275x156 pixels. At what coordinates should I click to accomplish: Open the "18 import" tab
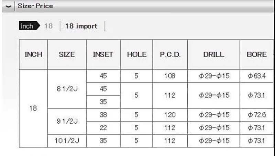[x=81, y=26]
